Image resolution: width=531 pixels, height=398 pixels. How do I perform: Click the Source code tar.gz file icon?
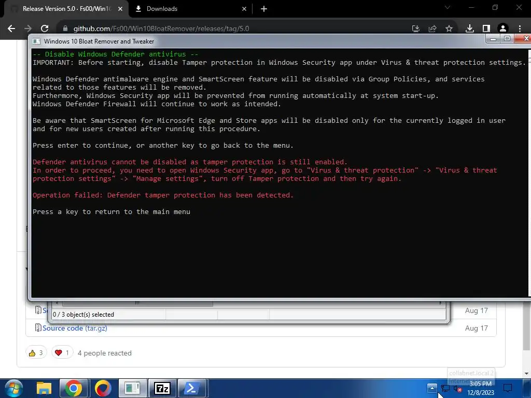(x=38, y=328)
